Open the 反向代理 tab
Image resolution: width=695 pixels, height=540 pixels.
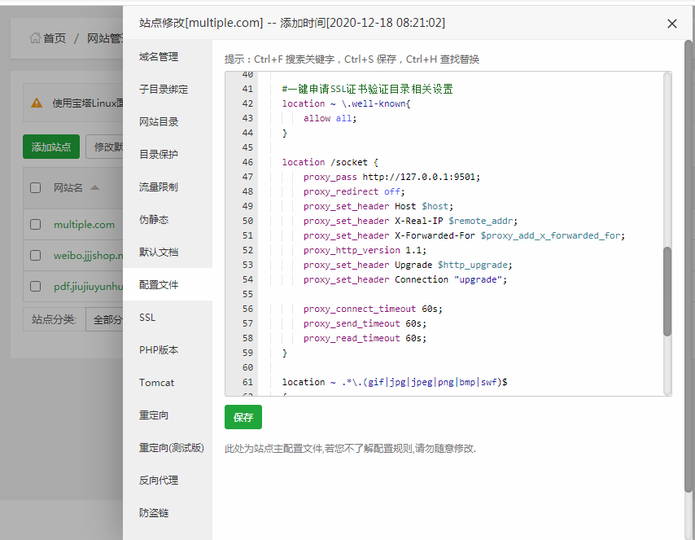(x=168, y=480)
